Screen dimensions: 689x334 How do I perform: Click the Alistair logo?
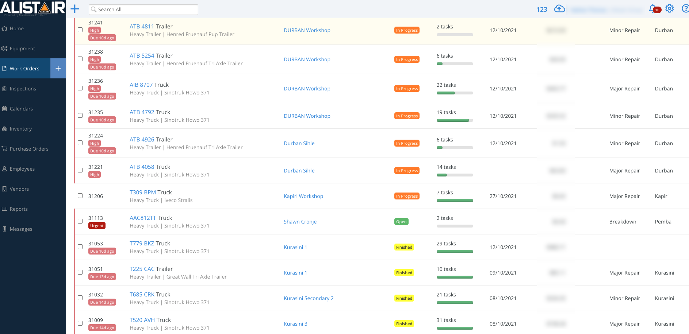(33, 8)
